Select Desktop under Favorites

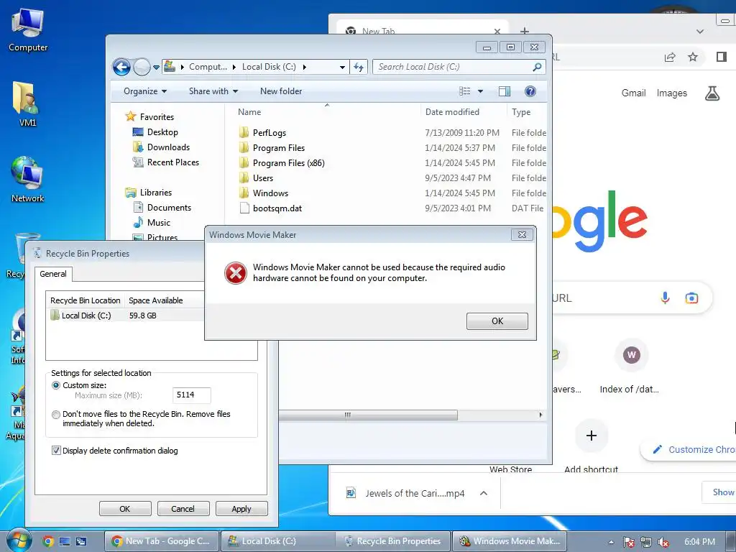point(162,132)
